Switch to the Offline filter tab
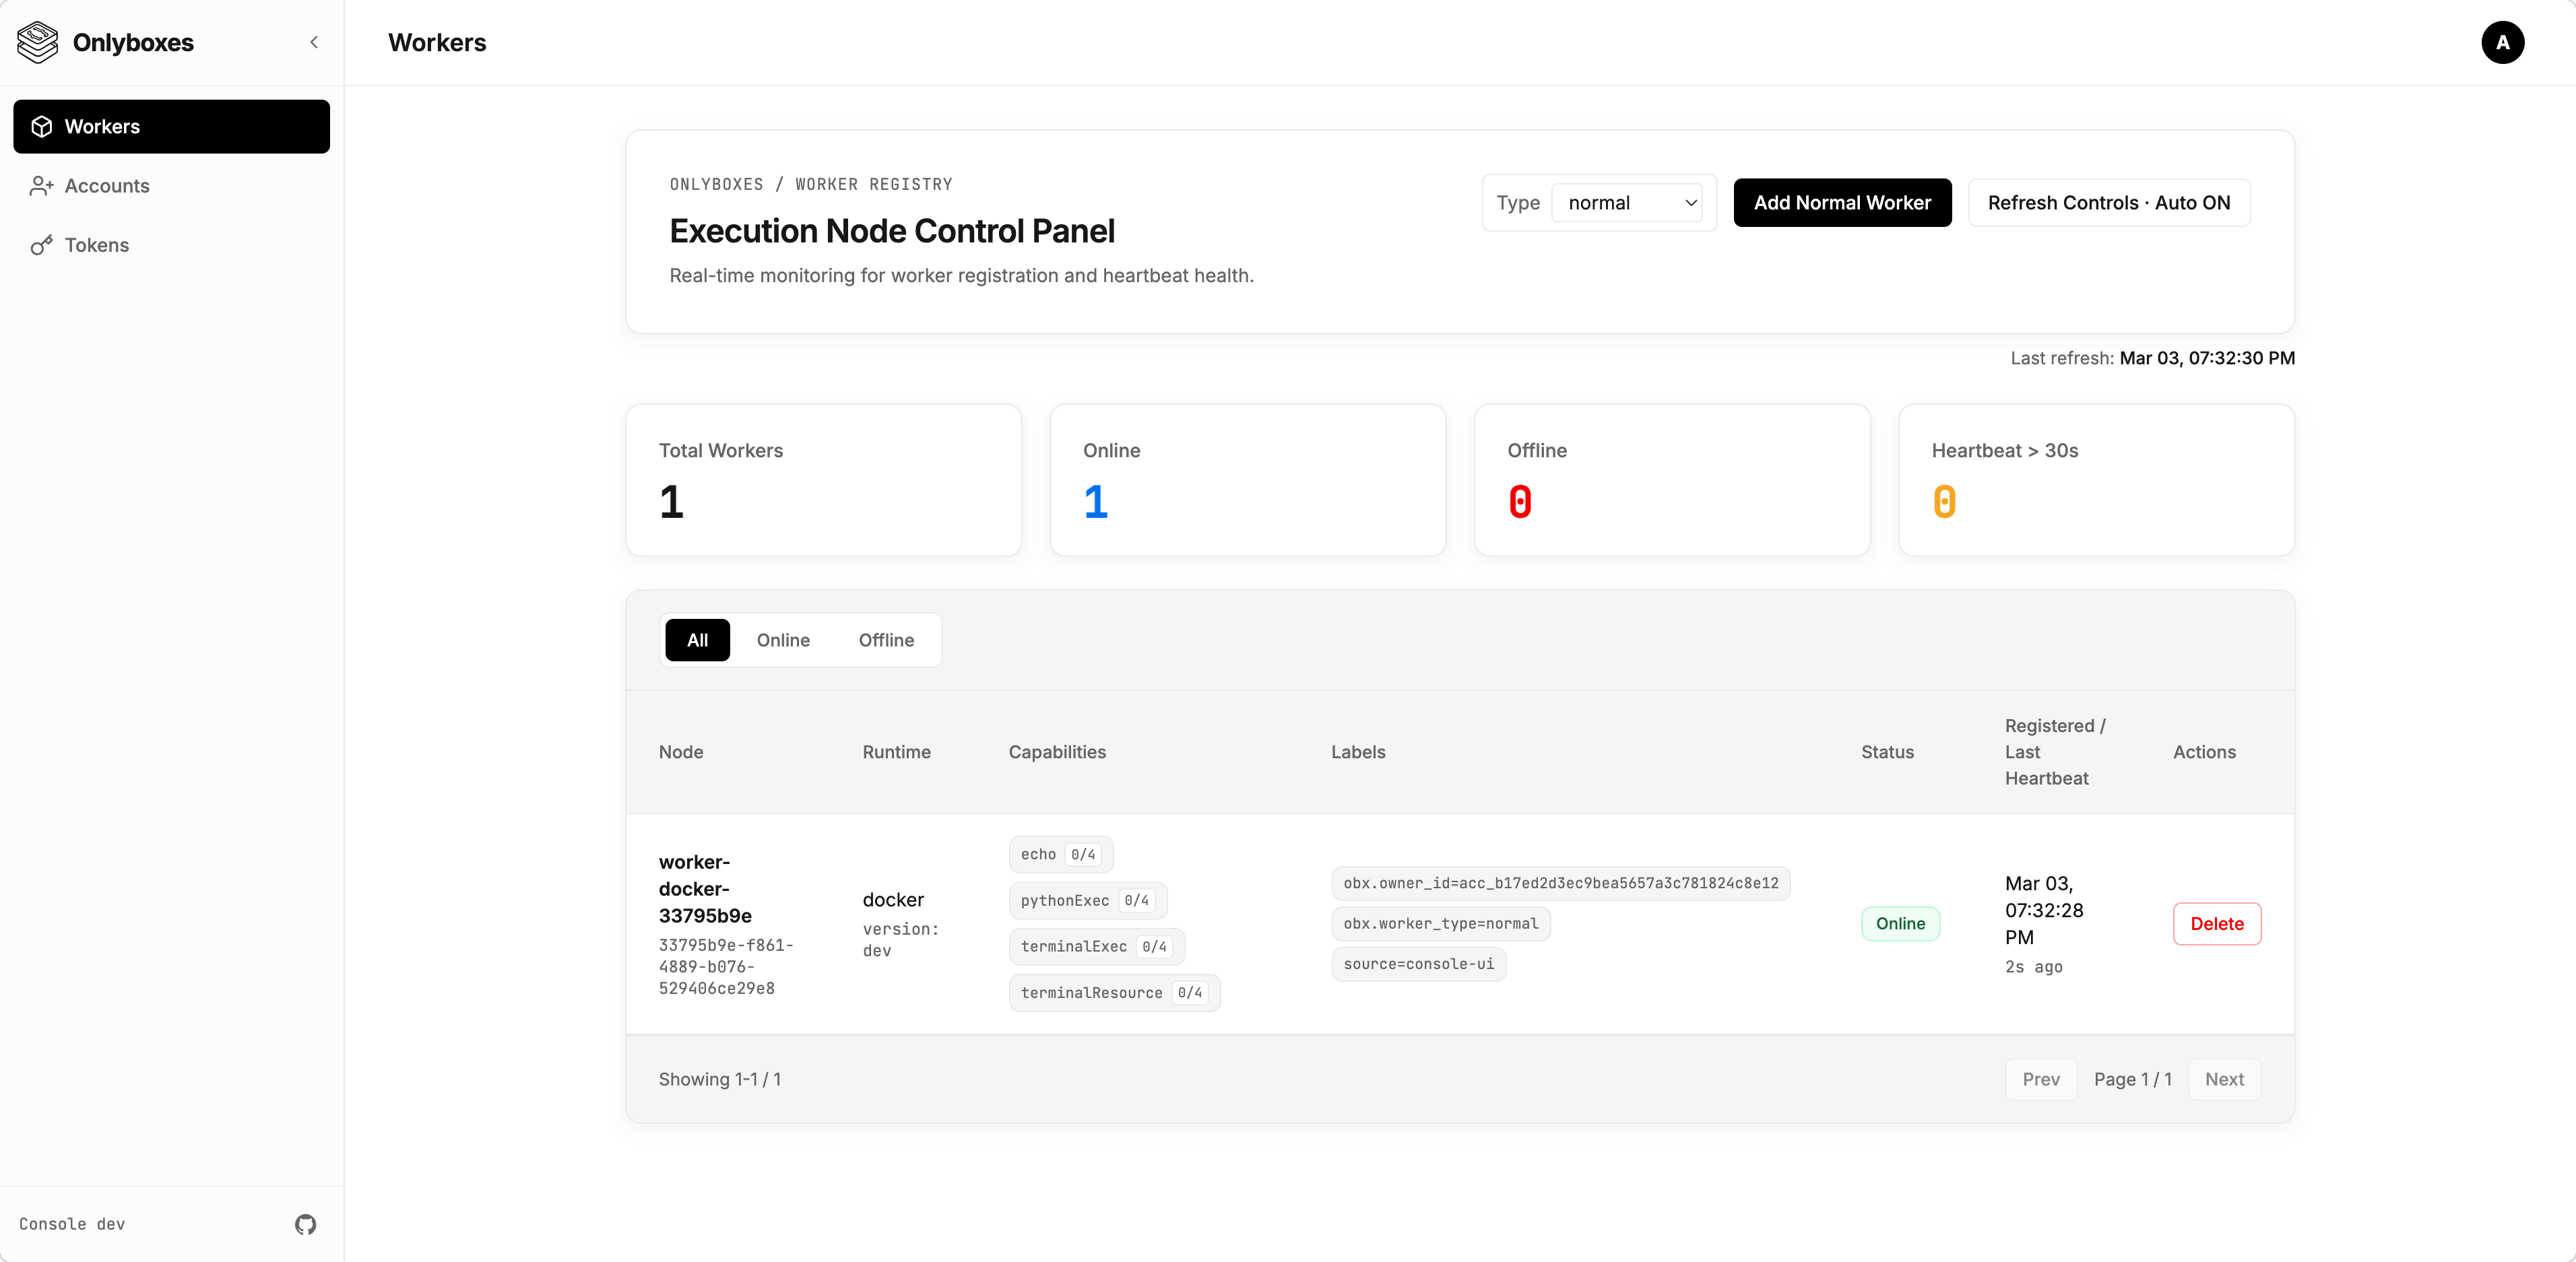This screenshot has width=2576, height=1262. (886, 640)
